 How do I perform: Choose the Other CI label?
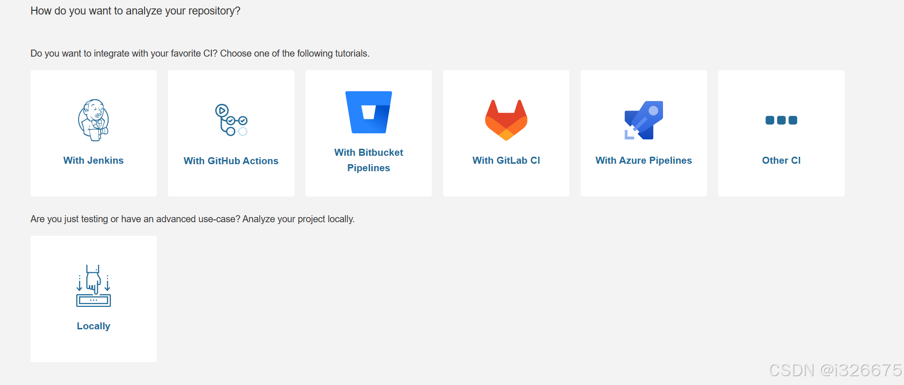click(781, 160)
